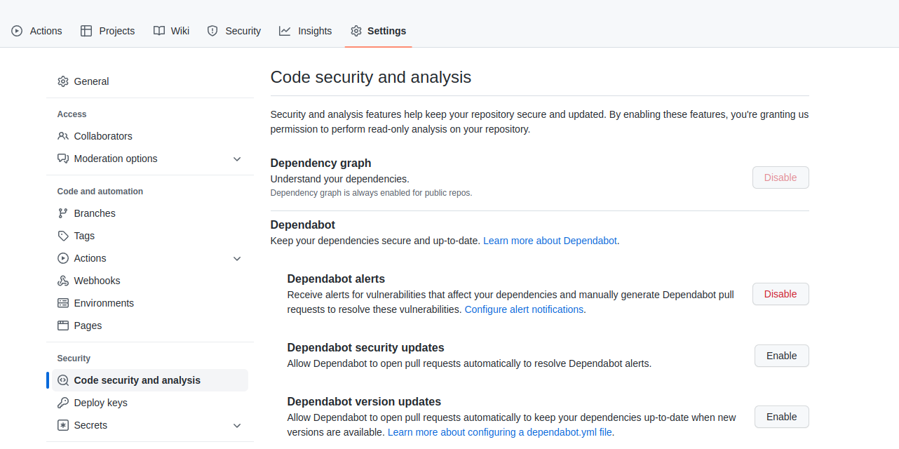Click 'Dependency graph is always enabled' note
Image resolution: width=899 pixels, height=449 pixels.
pyautogui.click(x=372, y=193)
